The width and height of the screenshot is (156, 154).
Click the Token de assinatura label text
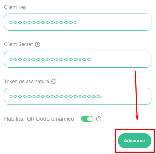pyautogui.click(x=26, y=81)
